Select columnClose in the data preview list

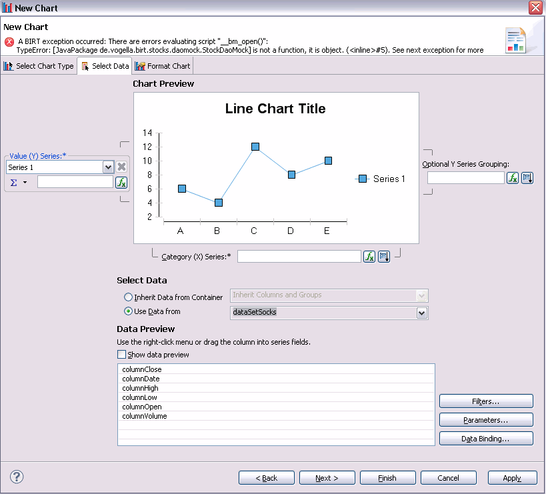(x=276, y=369)
